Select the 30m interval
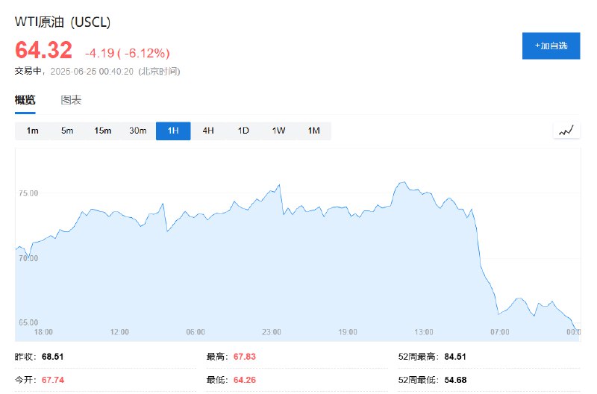 tap(138, 131)
